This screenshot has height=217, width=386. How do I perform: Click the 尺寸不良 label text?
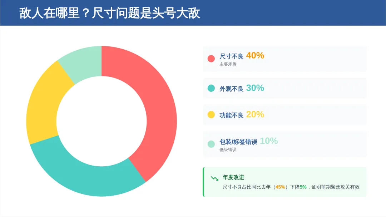(x=231, y=56)
